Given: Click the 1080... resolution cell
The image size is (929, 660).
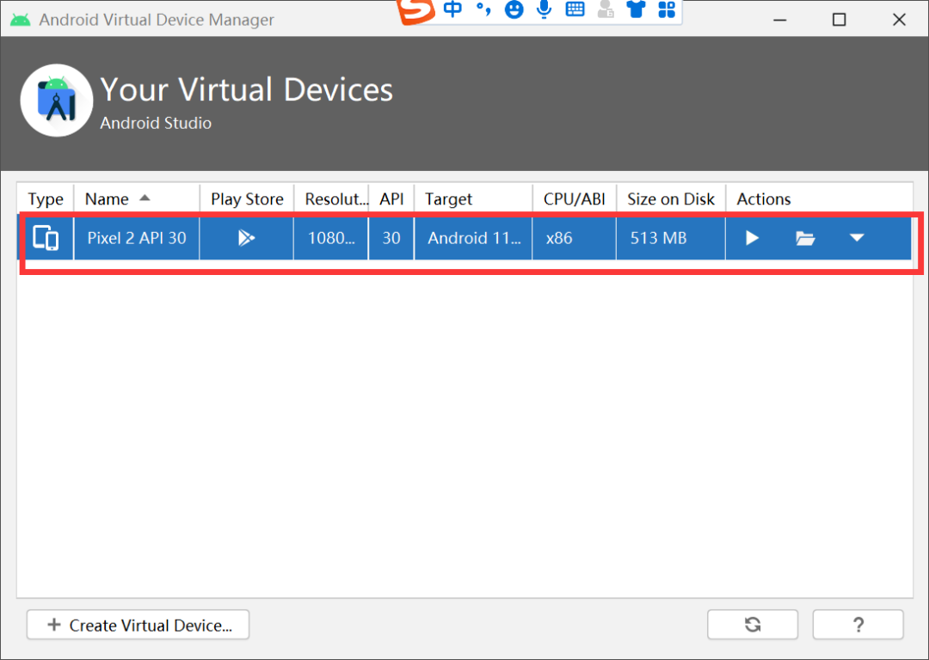Looking at the screenshot, I should pyautogui.click(x=331, y=238).
